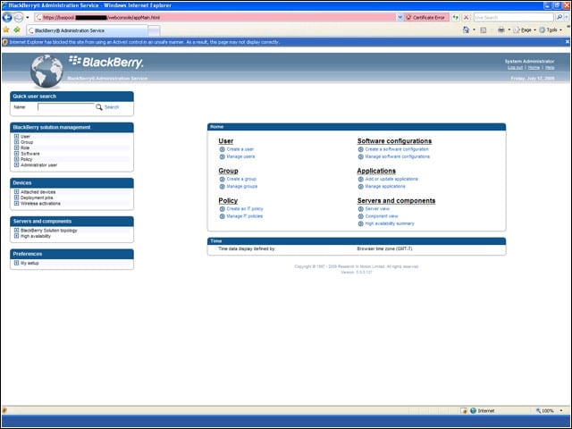Click the browser Home icon
The width and height of the screenshot is (572, 429).
coord(467,29)
